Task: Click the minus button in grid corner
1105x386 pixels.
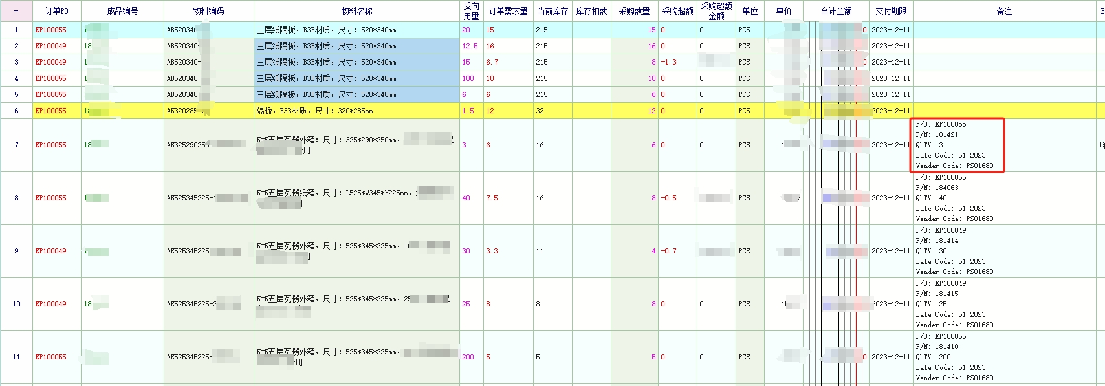Action: (16, 11)
